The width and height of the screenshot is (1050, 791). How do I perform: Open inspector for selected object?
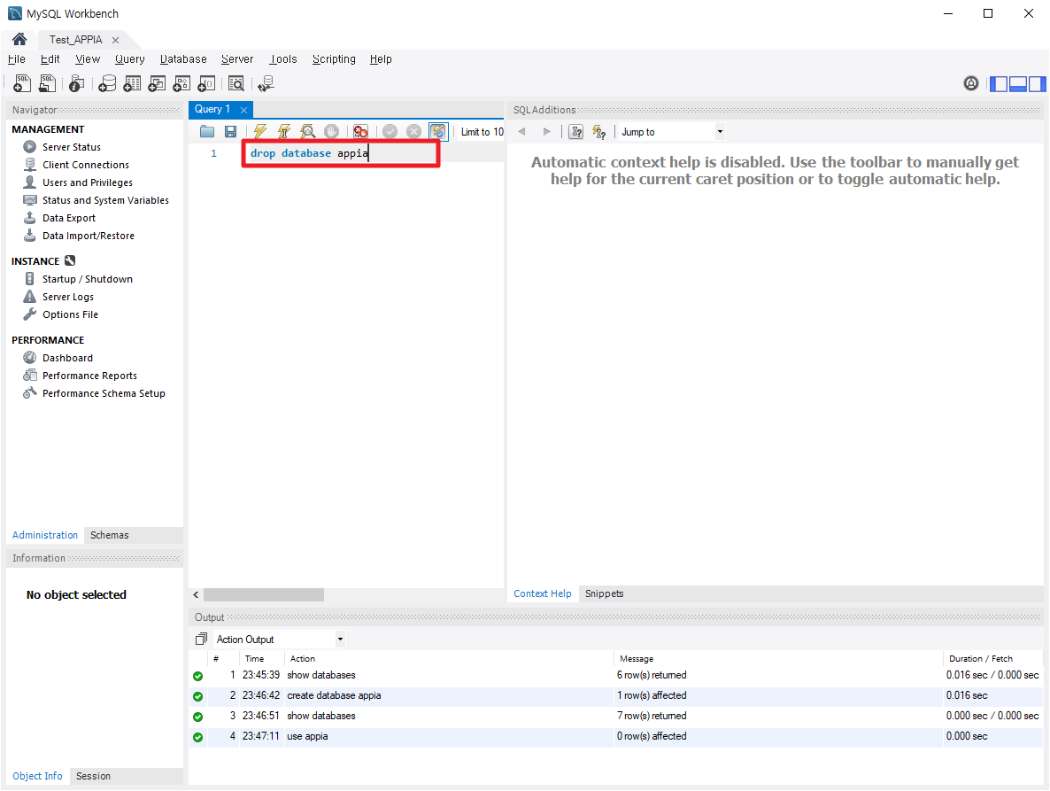[x=77, y=83]
